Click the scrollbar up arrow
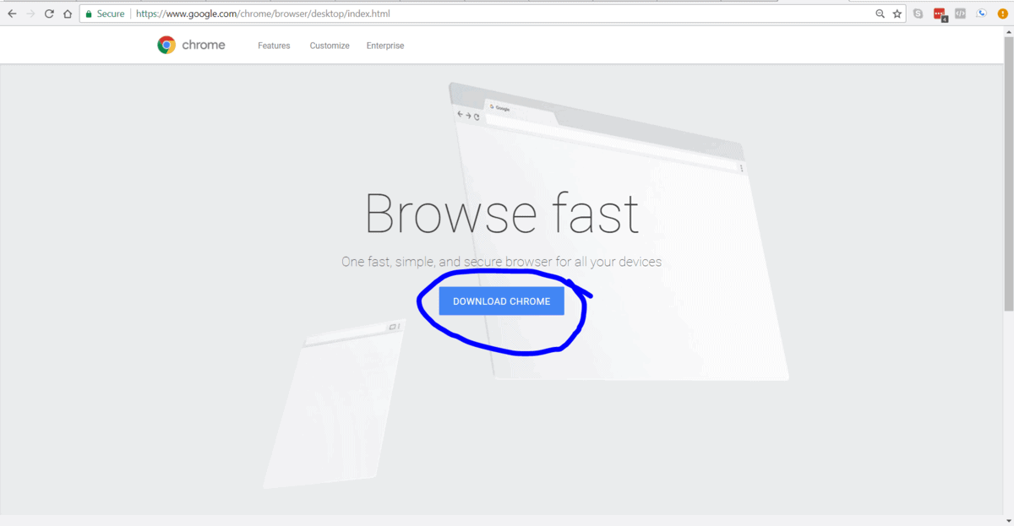The height and width of the screenshot is (526, 1014). [1010, 32]
